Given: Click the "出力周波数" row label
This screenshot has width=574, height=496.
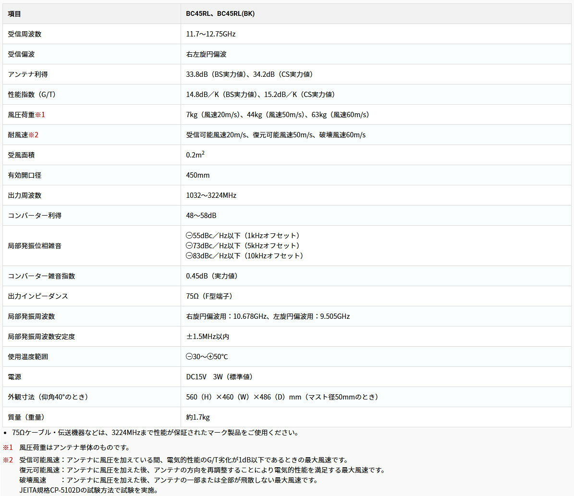Looking at the screenshot, I should pos(24,195).
